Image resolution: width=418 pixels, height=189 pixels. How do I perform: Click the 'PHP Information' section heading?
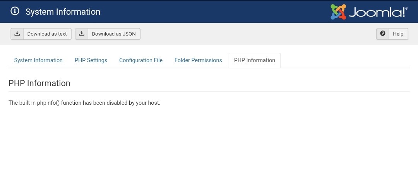(x=39, y=83)
